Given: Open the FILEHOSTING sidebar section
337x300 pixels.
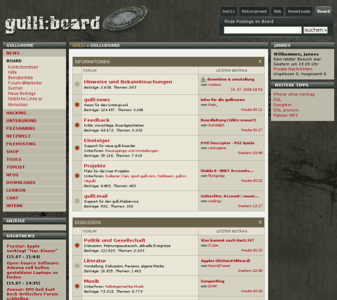Looking at the screenshot, I should point(21,144).
